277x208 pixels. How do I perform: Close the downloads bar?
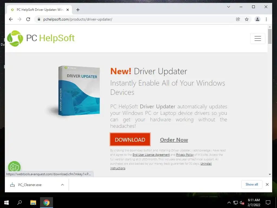(267, 184)
